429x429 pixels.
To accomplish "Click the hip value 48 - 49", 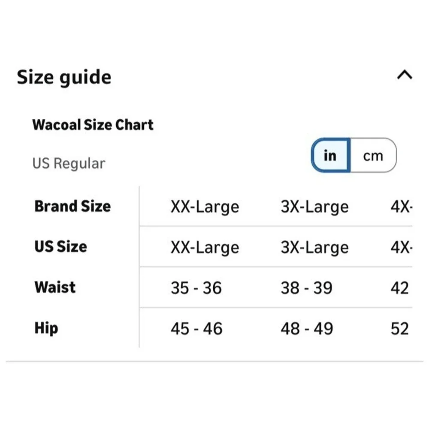I will coord(307,329).
